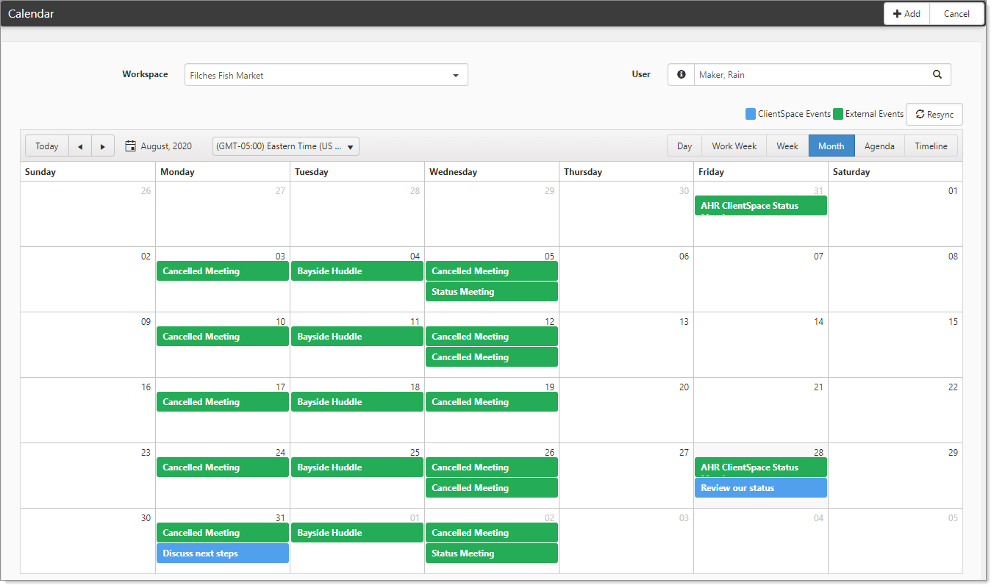This screenshot has width=994, height=588.
Task: Open Cancelled Meeting on Monday 31
Action: click(x=223, y=533)
